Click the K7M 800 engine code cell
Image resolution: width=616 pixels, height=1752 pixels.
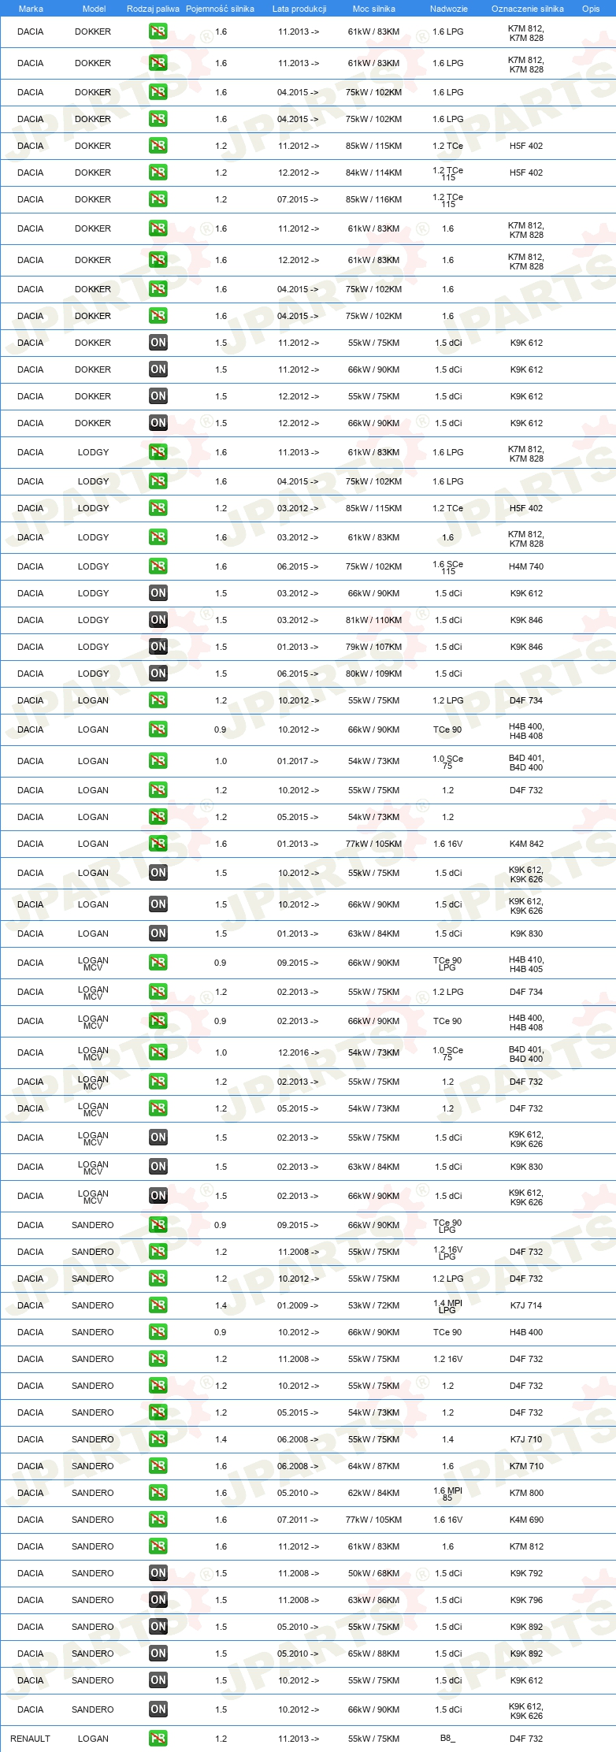point(526,1493)
